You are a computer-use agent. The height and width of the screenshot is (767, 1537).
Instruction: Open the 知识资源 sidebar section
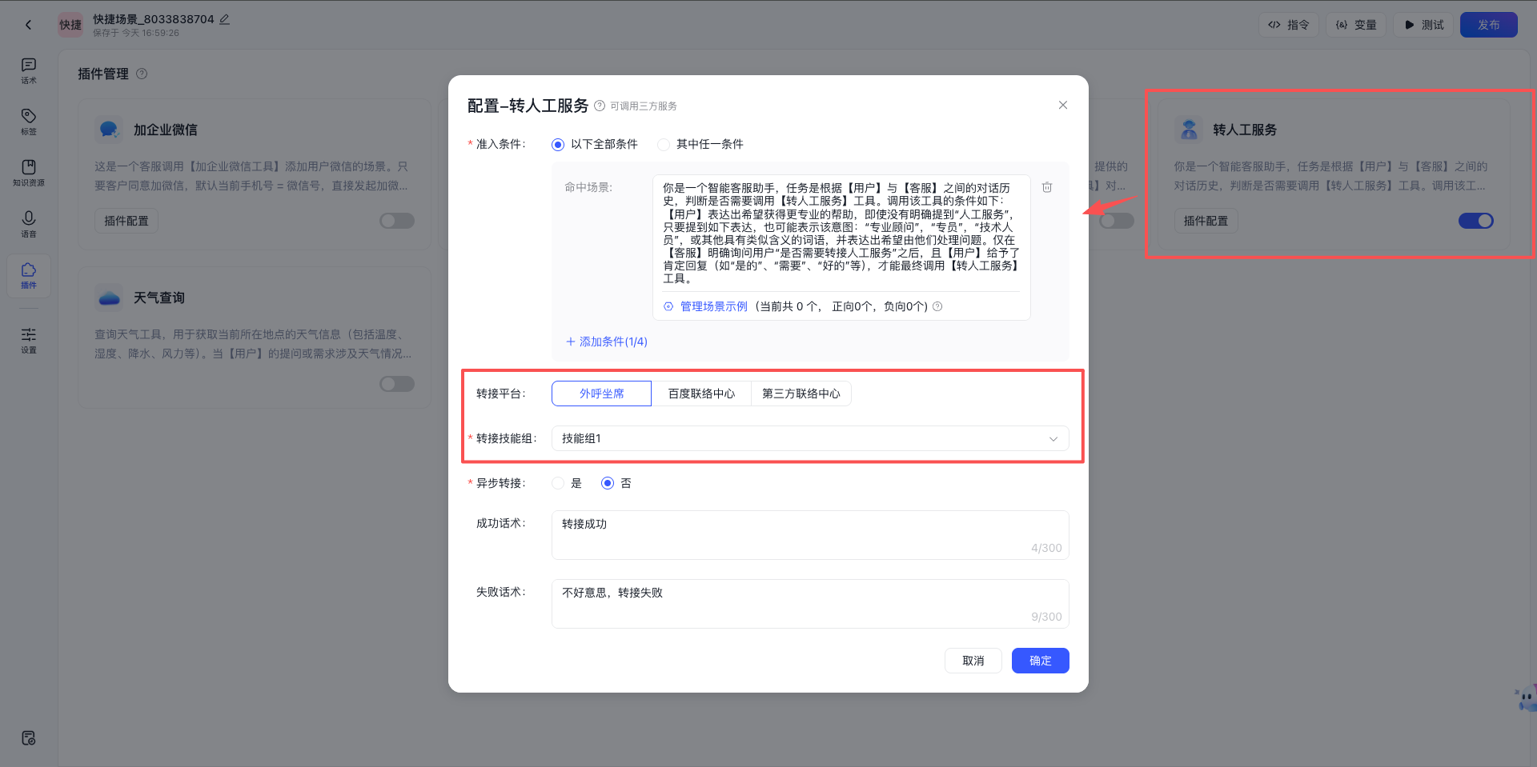pyautogui.click(x=29, y=173)
